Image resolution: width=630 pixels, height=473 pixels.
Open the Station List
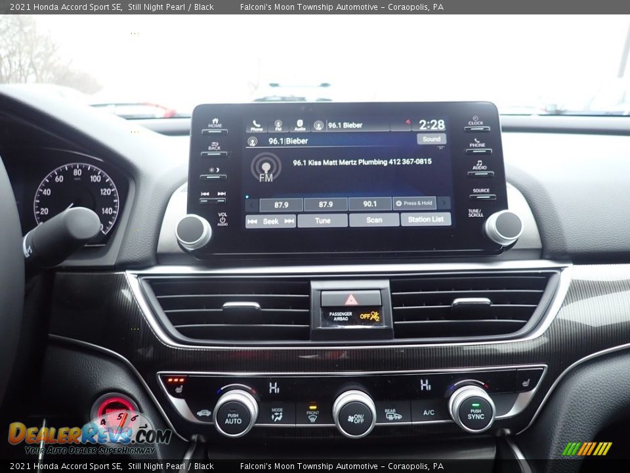click(x=426, y=219)
